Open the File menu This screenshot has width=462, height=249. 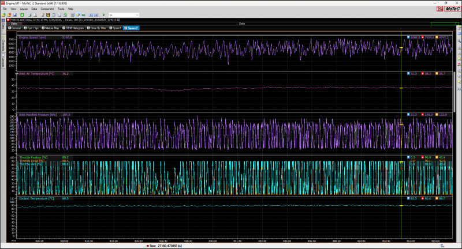click(5, 9)
